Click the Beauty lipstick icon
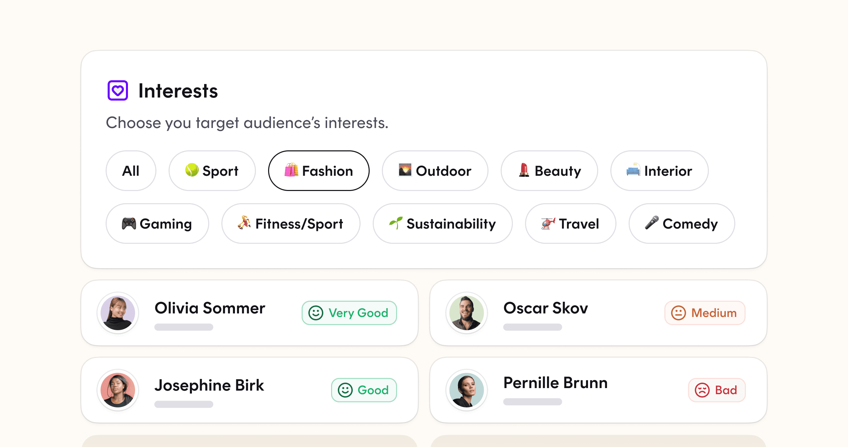This screenshot has width=848, height=447. coord(524,170)
